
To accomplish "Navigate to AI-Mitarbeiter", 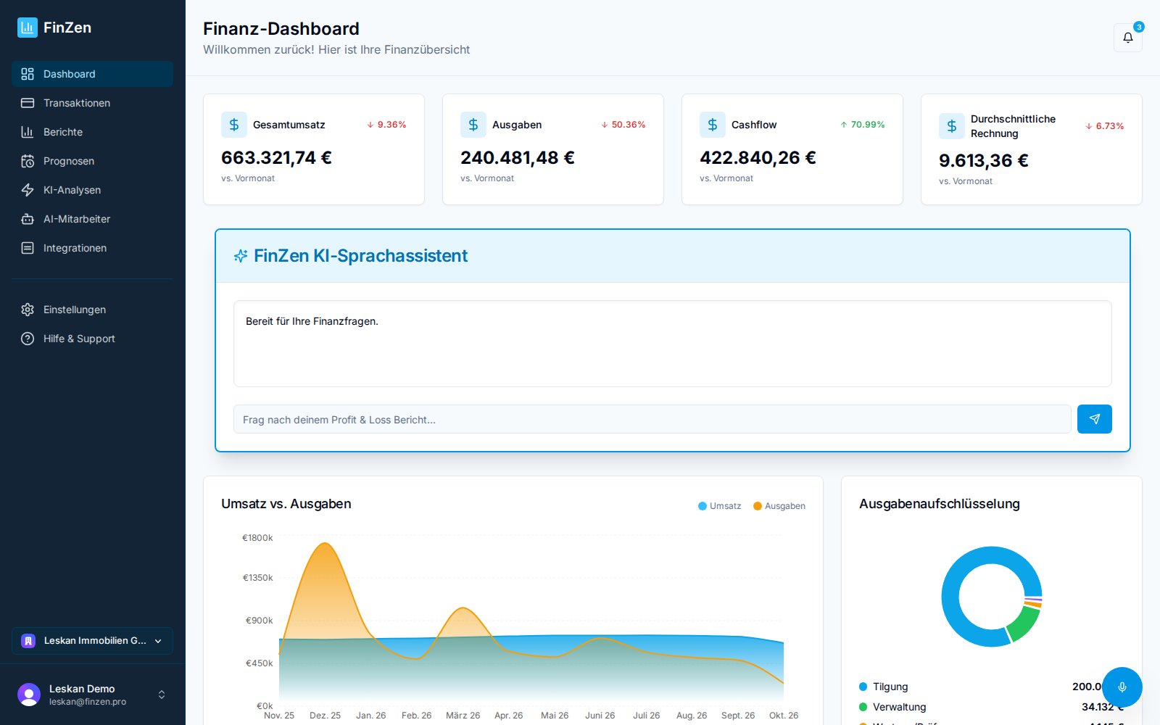I will click(92, 219).
